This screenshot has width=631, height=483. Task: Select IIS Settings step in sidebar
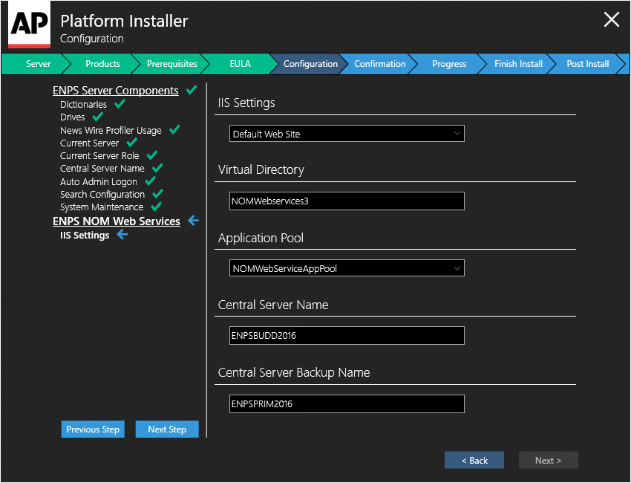[85, 236]
